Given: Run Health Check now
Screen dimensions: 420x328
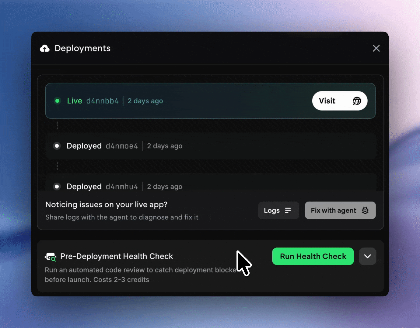Looking at the screenshot, I should click(313, 256).
